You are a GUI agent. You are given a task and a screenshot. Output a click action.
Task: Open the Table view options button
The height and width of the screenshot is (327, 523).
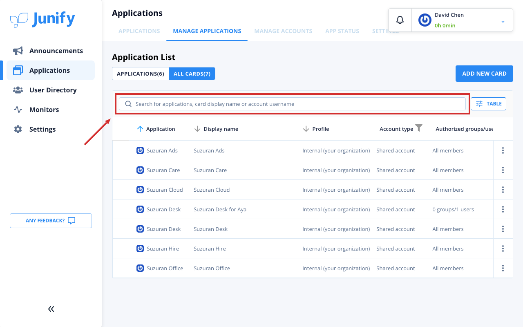coord(489,104)
